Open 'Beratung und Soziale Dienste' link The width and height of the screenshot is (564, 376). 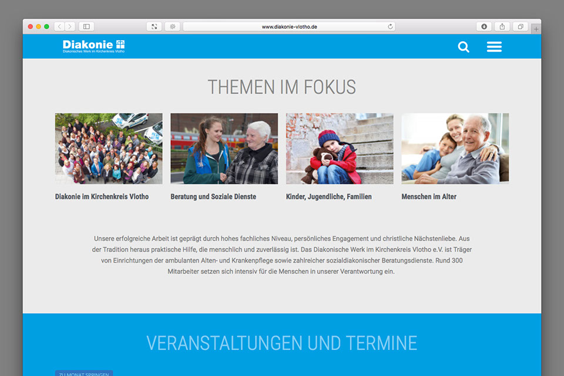[213, 197]
